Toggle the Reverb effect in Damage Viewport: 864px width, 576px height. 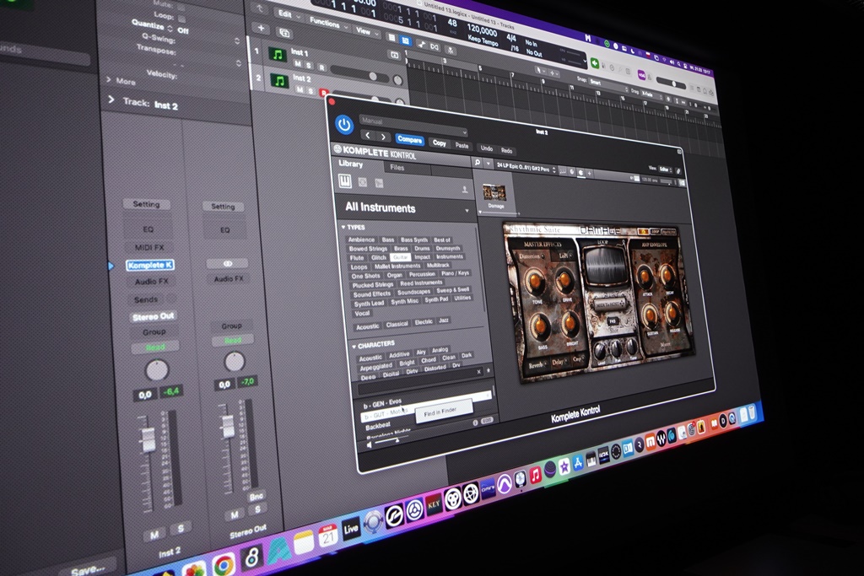(x=536, y=366)
